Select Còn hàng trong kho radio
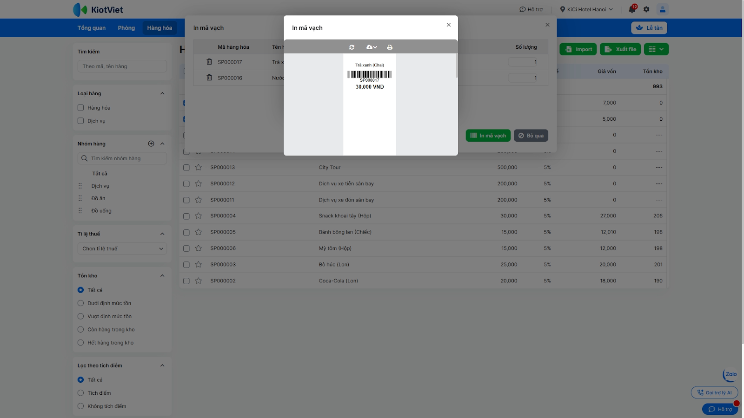Screen dimensions: 744x418 (80, 329)
